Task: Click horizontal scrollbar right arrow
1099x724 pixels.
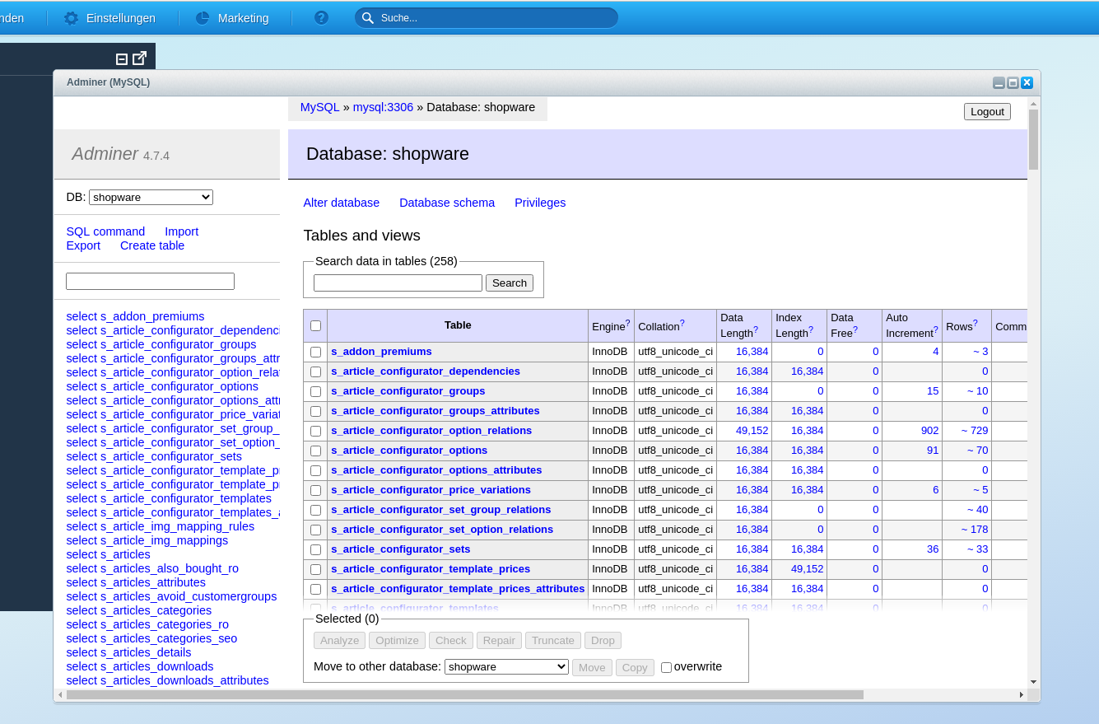Action: [1022, 695]
